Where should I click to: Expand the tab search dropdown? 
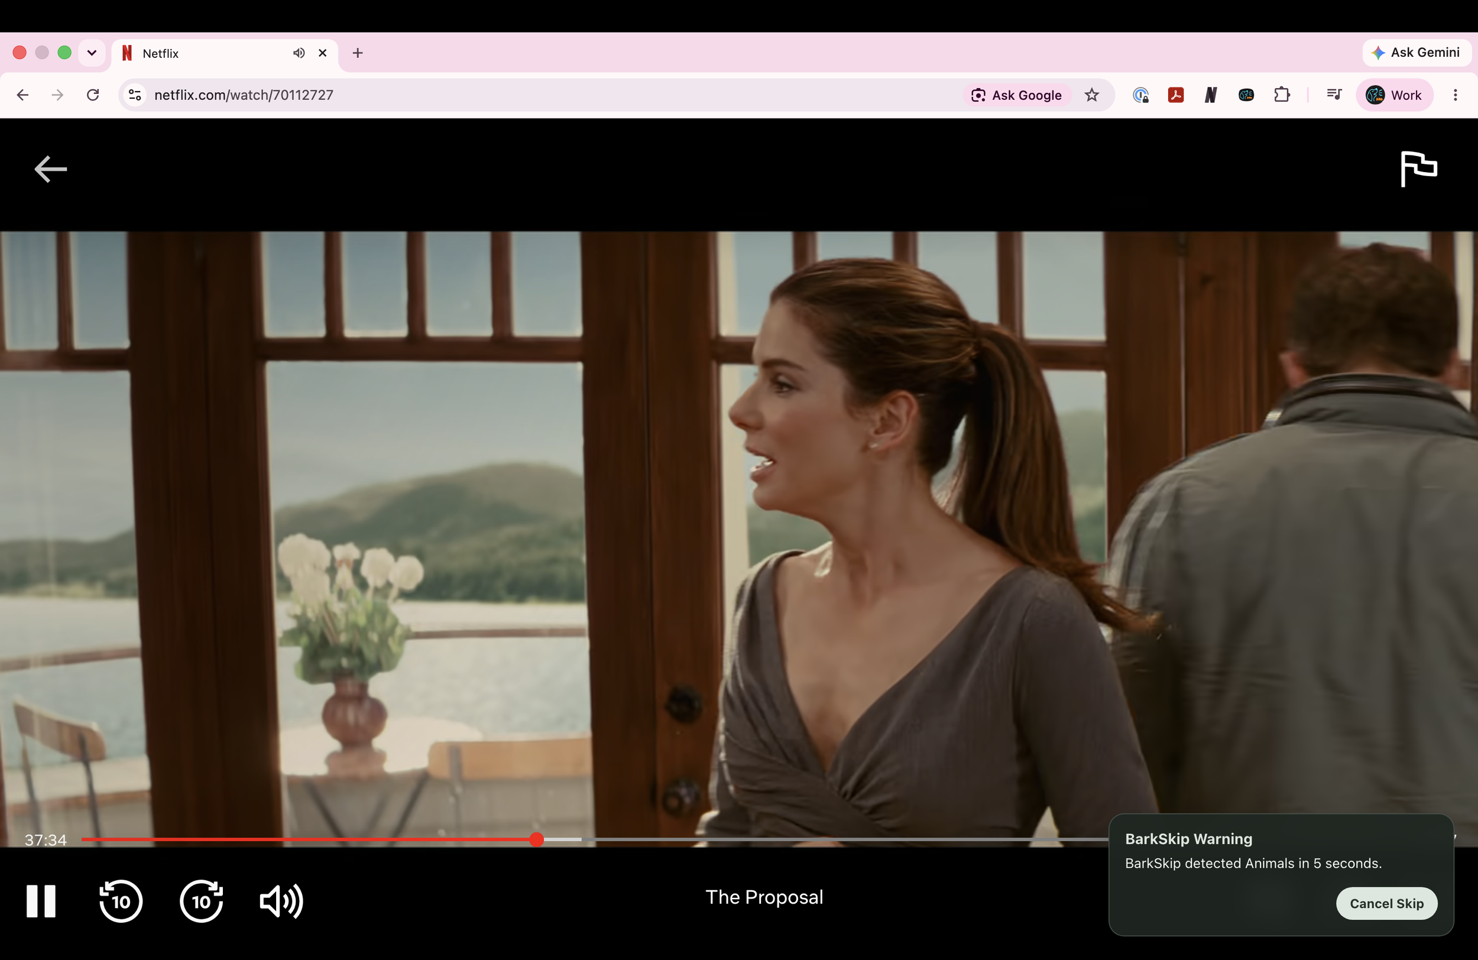pos(92,53)
